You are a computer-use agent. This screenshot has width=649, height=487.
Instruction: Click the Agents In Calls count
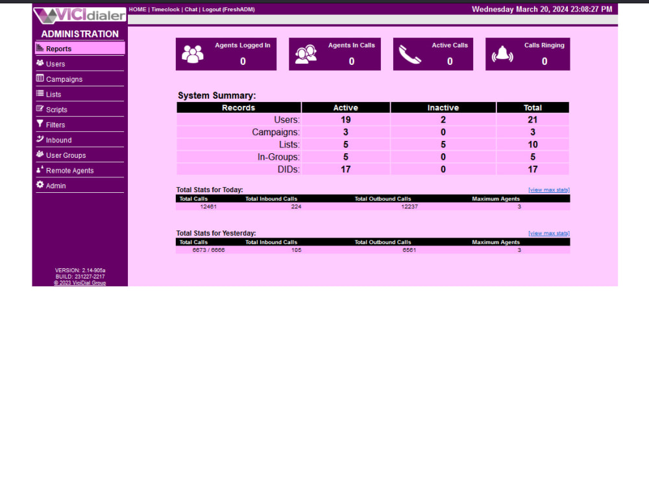point(351,61)
